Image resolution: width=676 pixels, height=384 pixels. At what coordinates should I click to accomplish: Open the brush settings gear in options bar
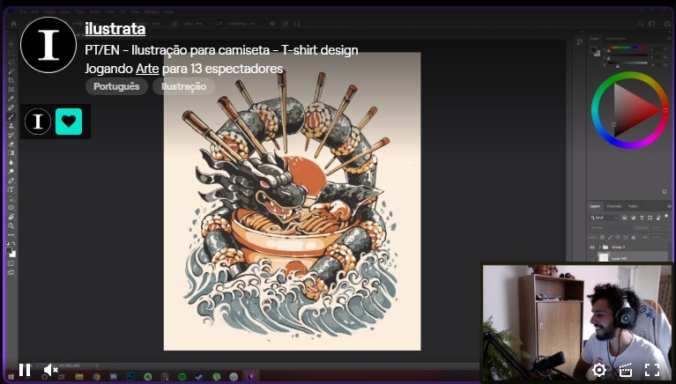point(272,24)
